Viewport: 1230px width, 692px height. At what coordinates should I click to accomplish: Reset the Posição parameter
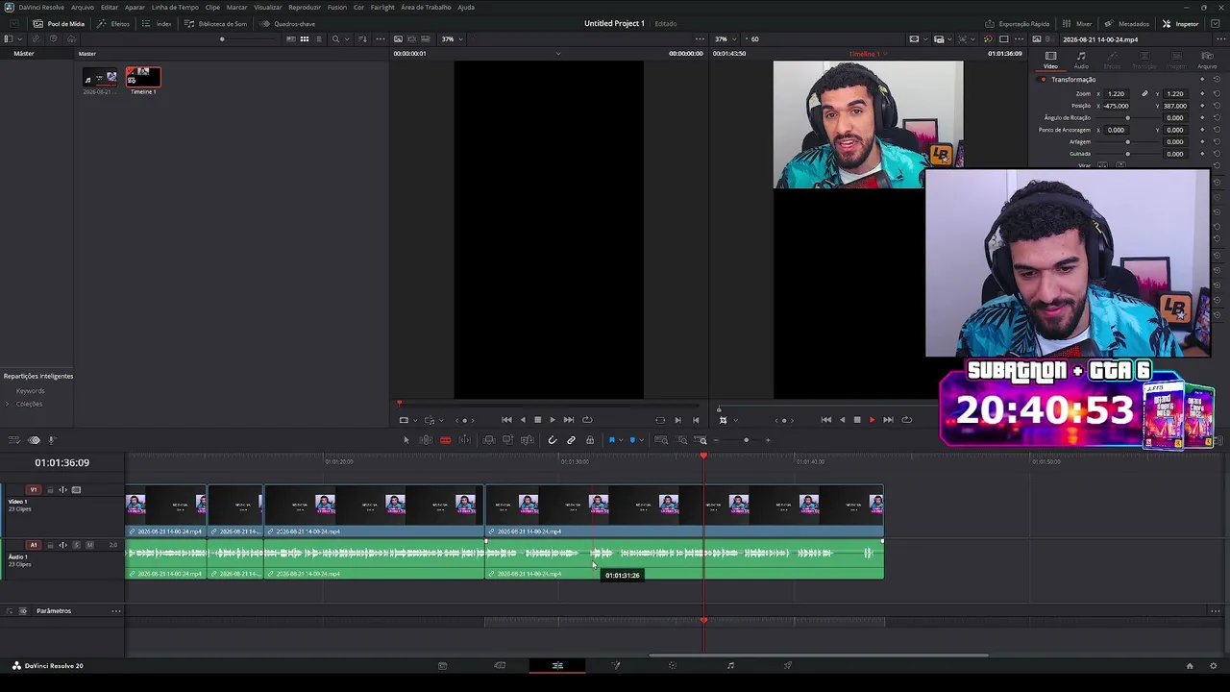click(1217, 106)
